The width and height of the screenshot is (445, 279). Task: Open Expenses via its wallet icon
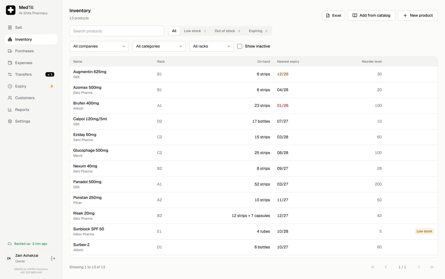10,63
